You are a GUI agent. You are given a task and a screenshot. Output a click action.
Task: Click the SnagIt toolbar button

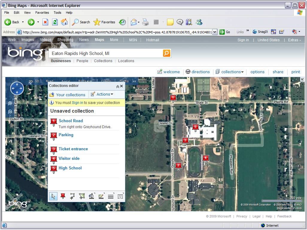coord(260,32)
